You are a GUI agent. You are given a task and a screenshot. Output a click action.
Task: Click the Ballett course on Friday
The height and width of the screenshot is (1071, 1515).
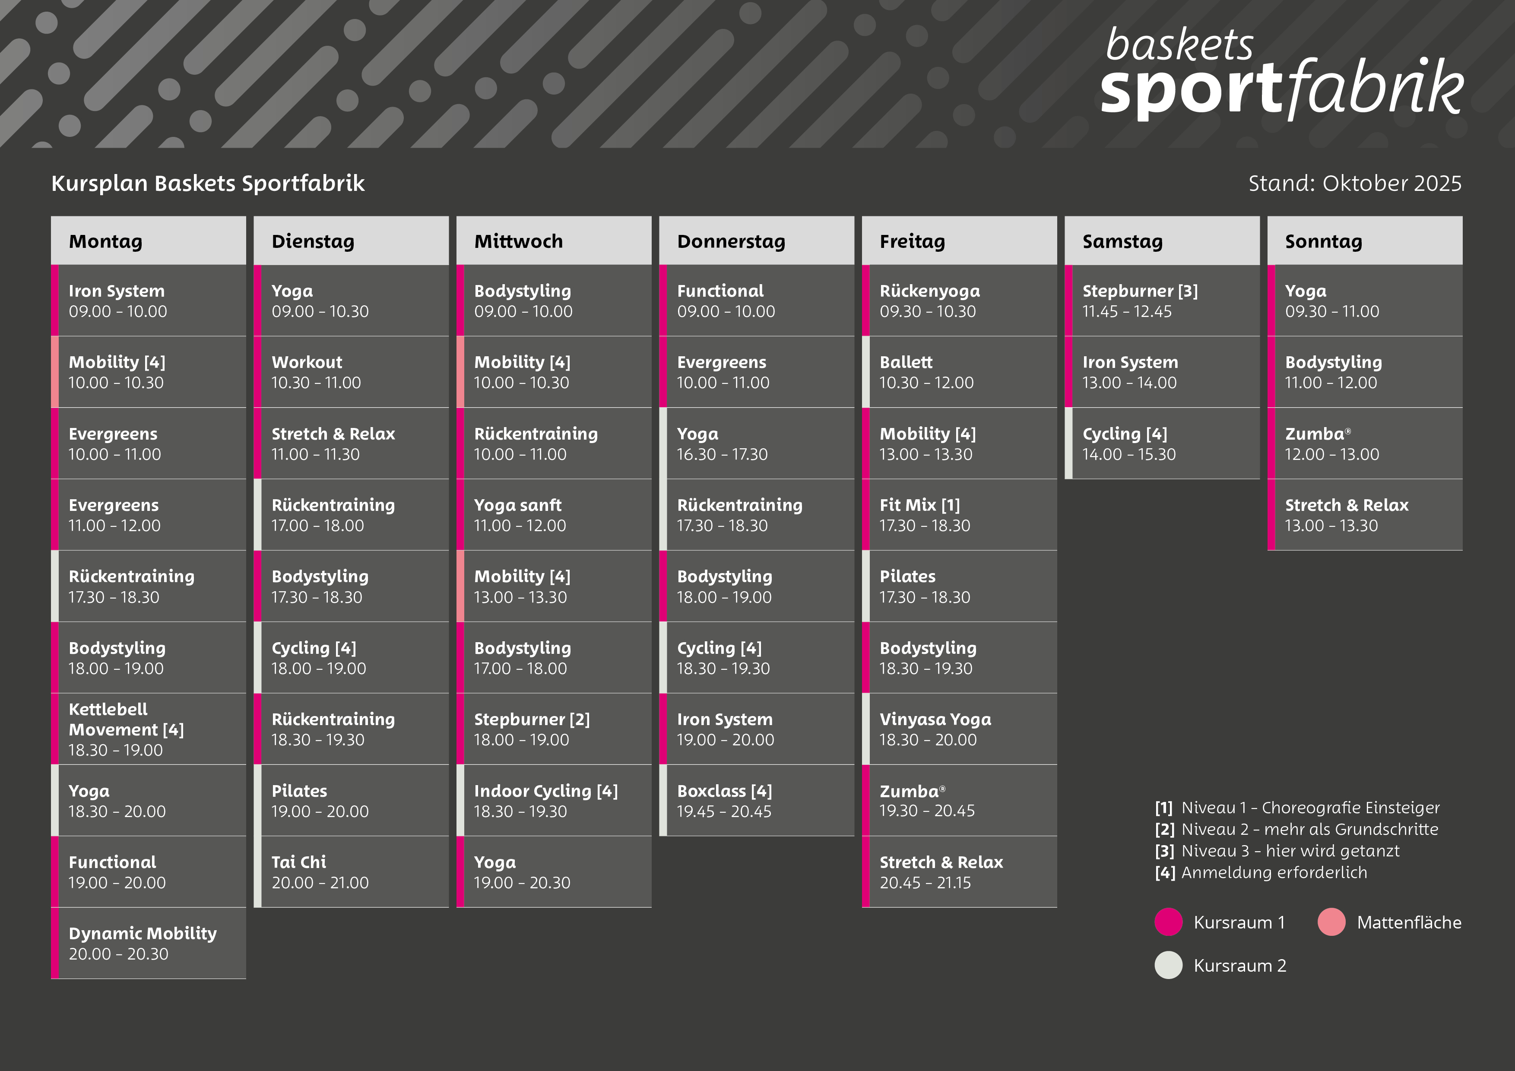click(x=959, y=372)
